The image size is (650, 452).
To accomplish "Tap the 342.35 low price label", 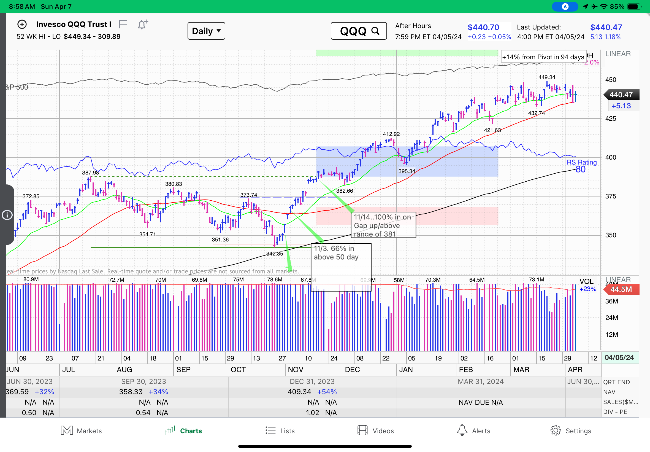I will [x=275, y=254].
